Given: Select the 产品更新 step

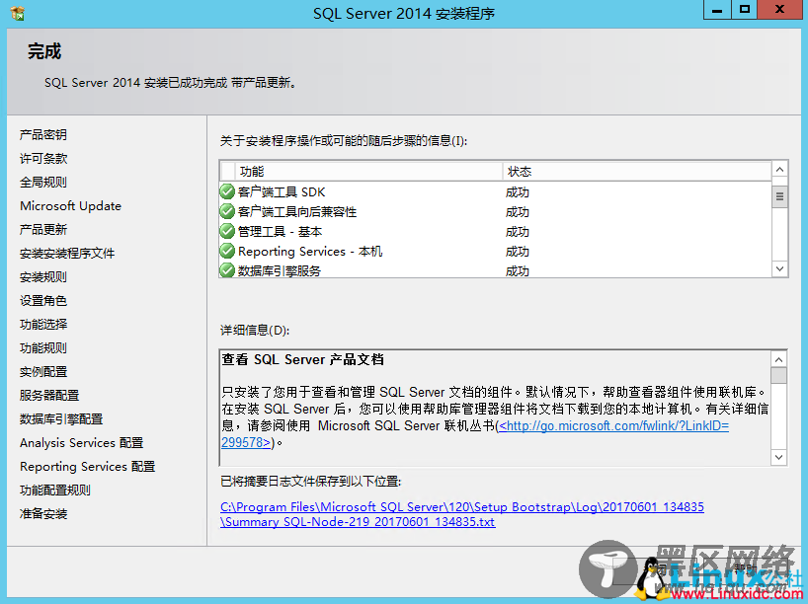Looking at the screenshot, I should [43, 230].
